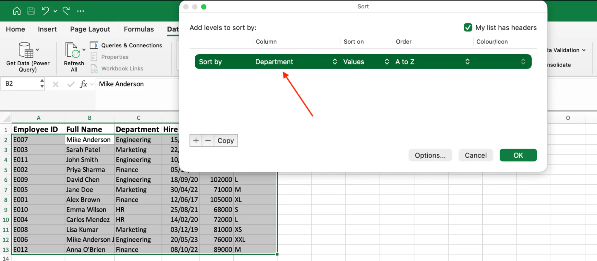Image resolution: width=597 pixels, height=261 pixels.
Task: Click the Employee ID header cell
Action: pyautogui.click(x=39, y=129)
